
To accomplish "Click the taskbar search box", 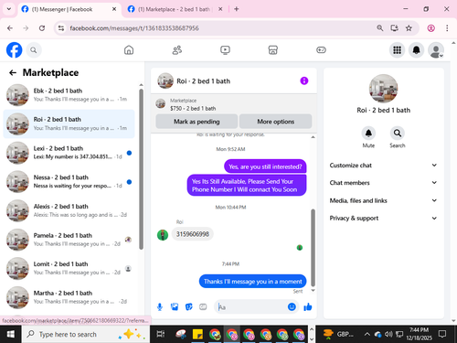I will tap(86, 334).
